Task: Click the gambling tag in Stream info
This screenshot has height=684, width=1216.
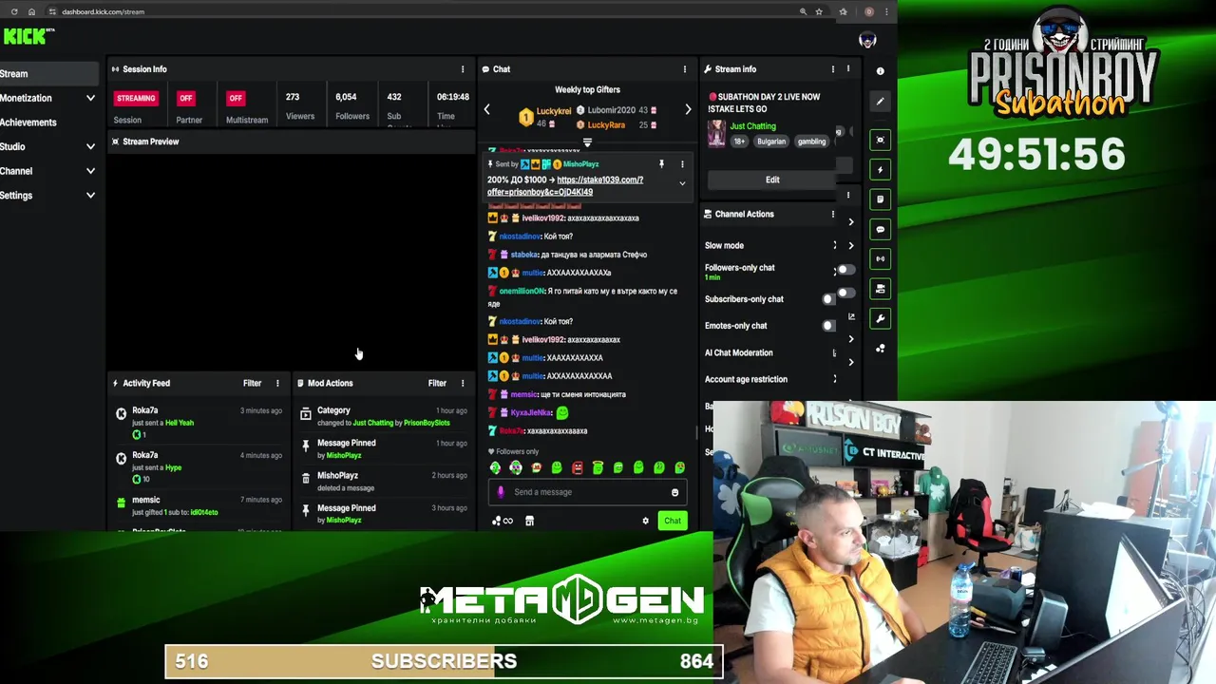Action: tap(811, 142)
